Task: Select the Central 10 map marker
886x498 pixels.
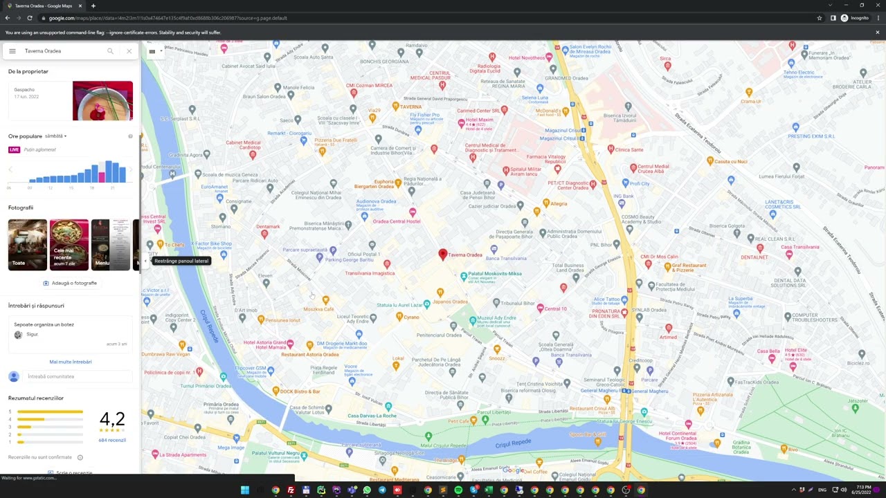Action: point(540,308)
